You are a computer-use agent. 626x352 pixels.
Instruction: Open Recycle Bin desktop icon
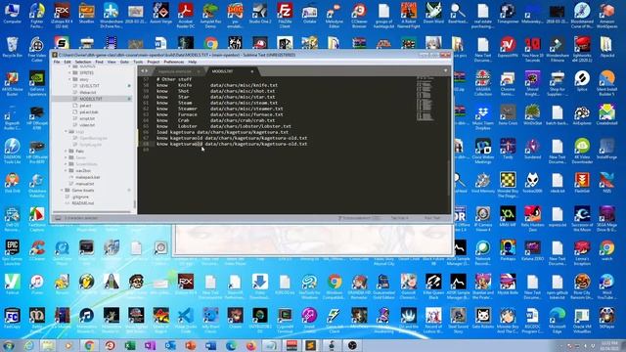[13, 47]
